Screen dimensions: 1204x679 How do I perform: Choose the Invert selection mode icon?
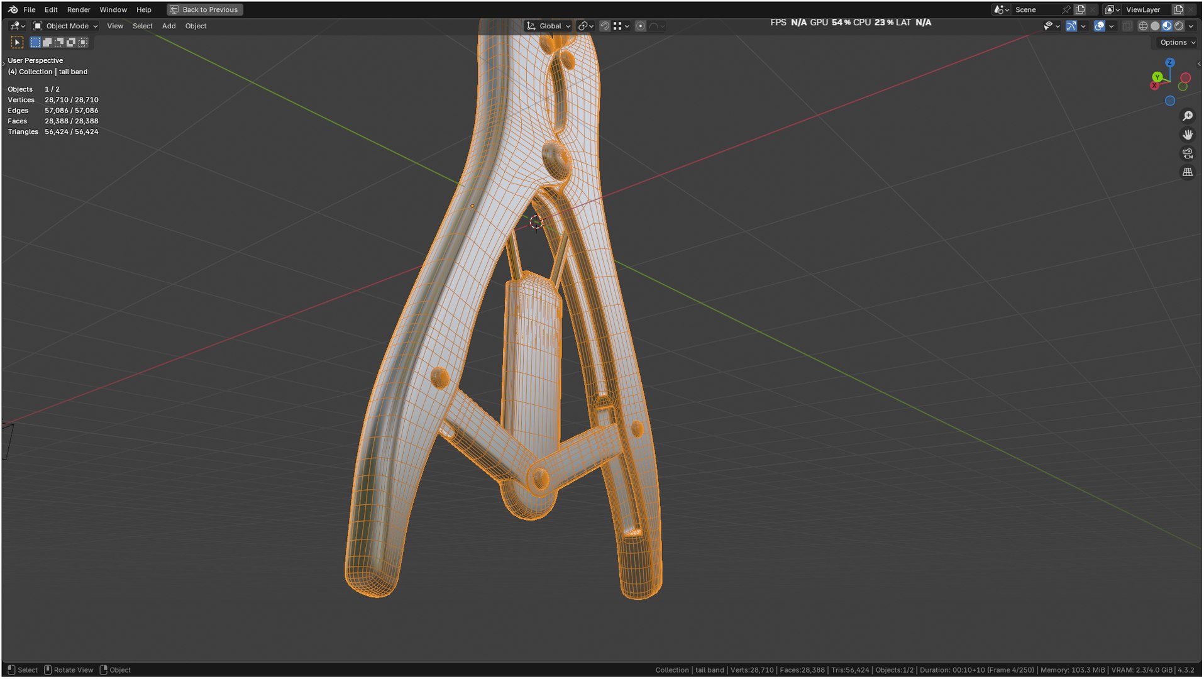tap(71, 42)
